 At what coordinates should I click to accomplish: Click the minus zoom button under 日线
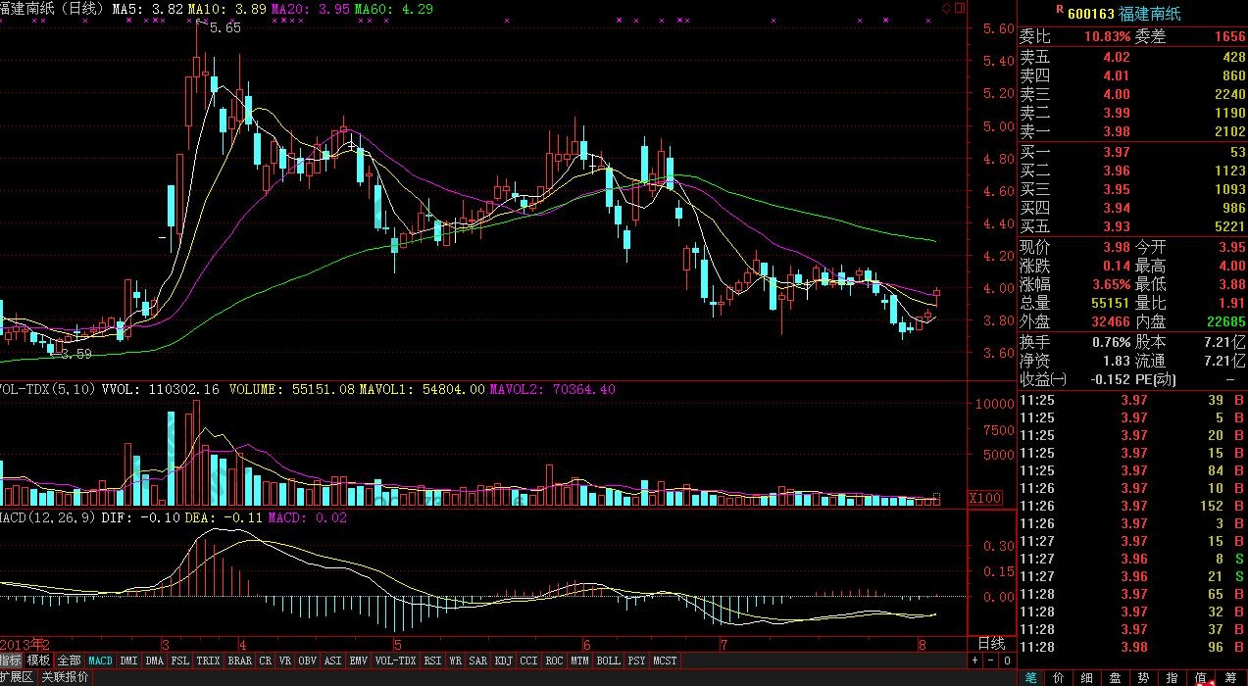click(988, 661)
